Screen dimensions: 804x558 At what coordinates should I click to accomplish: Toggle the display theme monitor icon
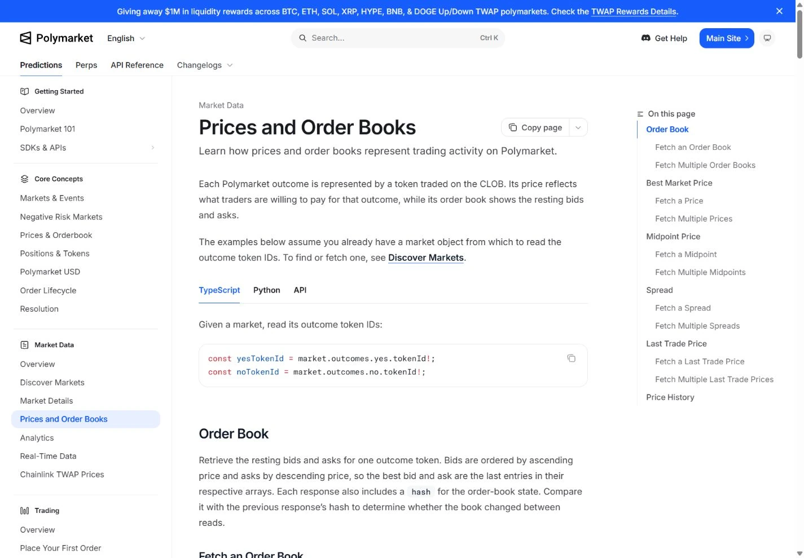pyautogui.click(x=767, y=38)
